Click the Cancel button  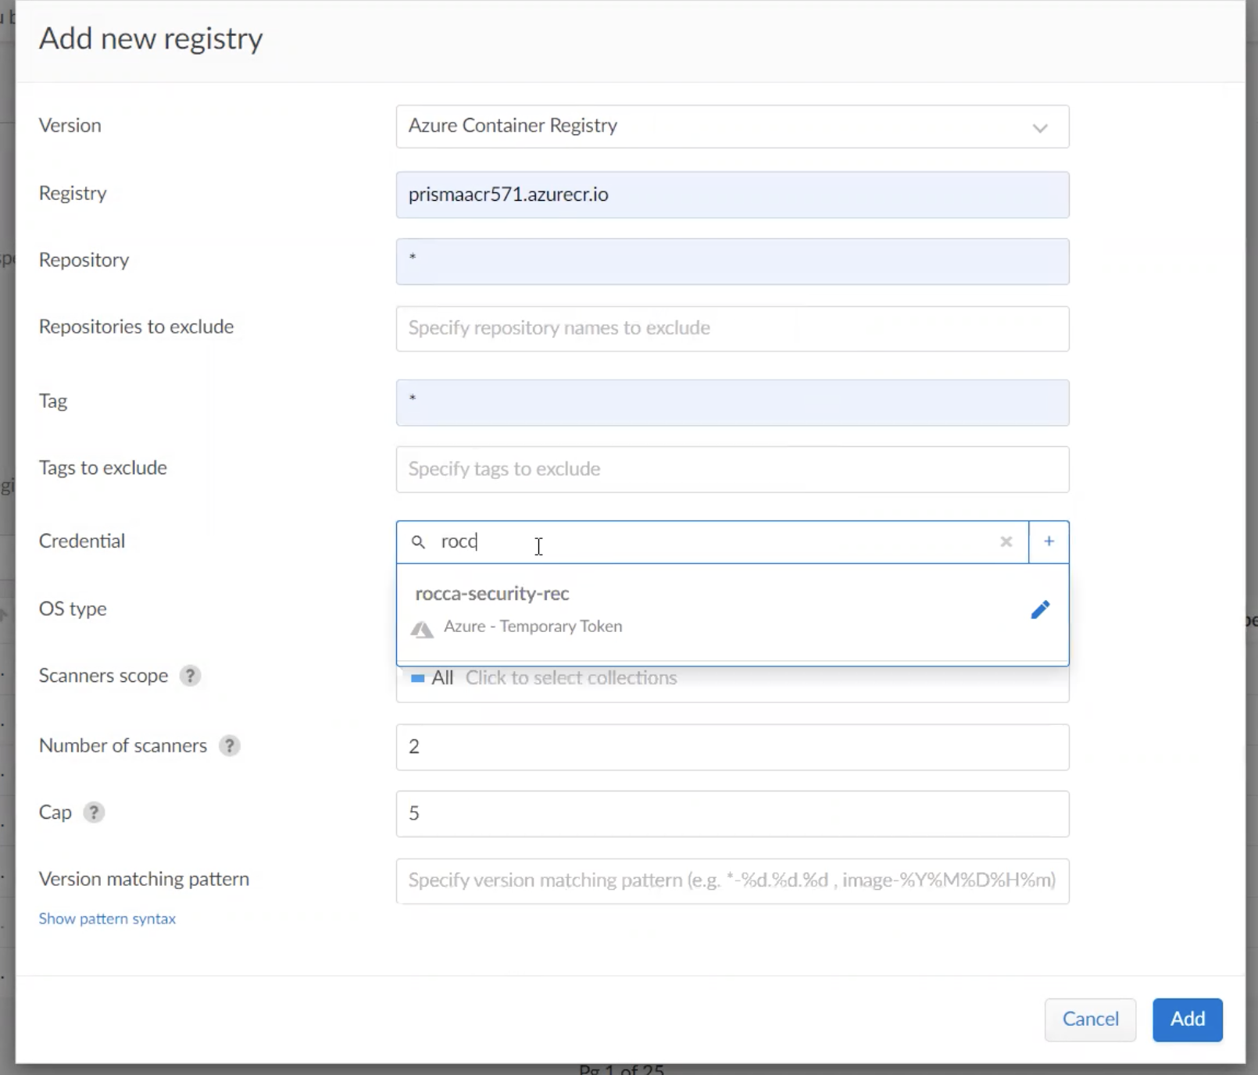pos(1090,1020)
